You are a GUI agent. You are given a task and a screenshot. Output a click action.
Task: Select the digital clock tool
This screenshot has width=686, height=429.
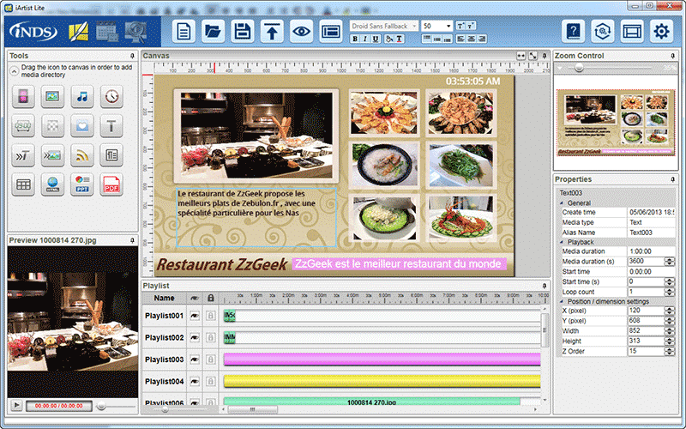click(x=23, y=126)
